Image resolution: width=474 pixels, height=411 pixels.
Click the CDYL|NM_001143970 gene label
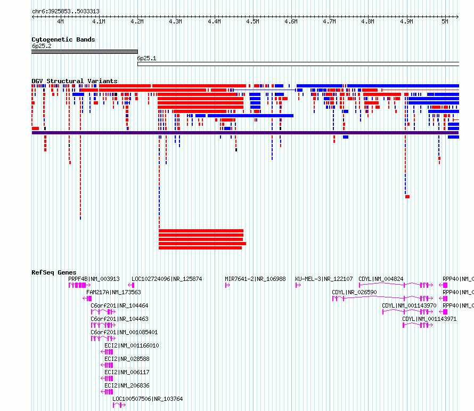[x=410, y=305]
